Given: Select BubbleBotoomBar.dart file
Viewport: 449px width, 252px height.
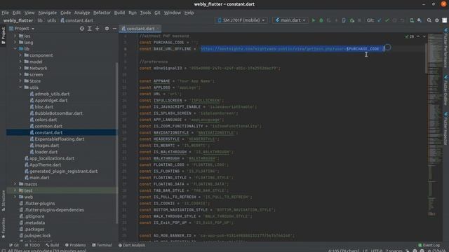Looking at the screenshot, I should coord(58,113).
